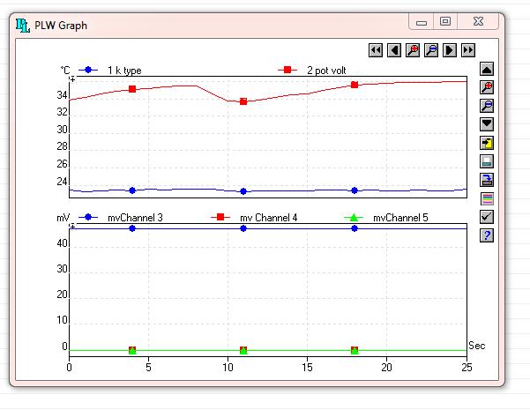Select the 2 pot volt legend entry
This screenshot has height=410, width=530.
pos(328,70)
